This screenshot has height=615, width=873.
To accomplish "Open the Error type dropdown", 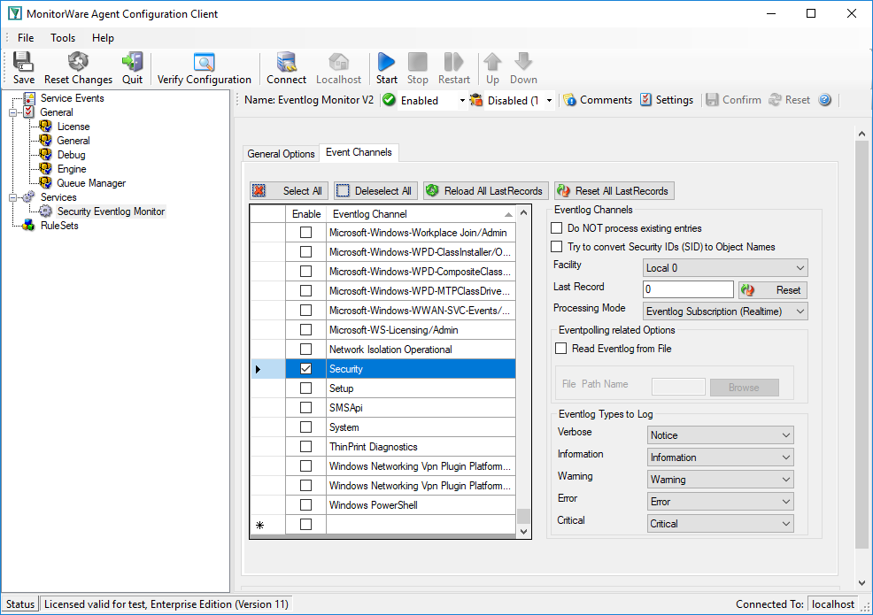I will point(721,502).
